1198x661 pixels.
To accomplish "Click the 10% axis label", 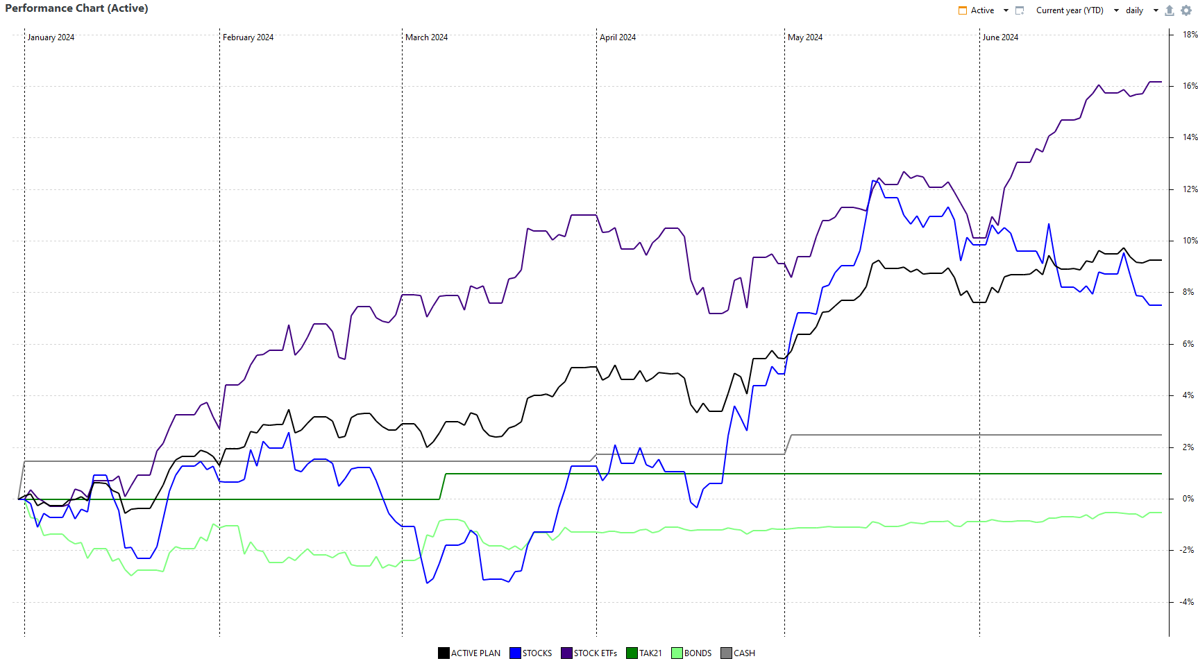I will (1190, 241).
